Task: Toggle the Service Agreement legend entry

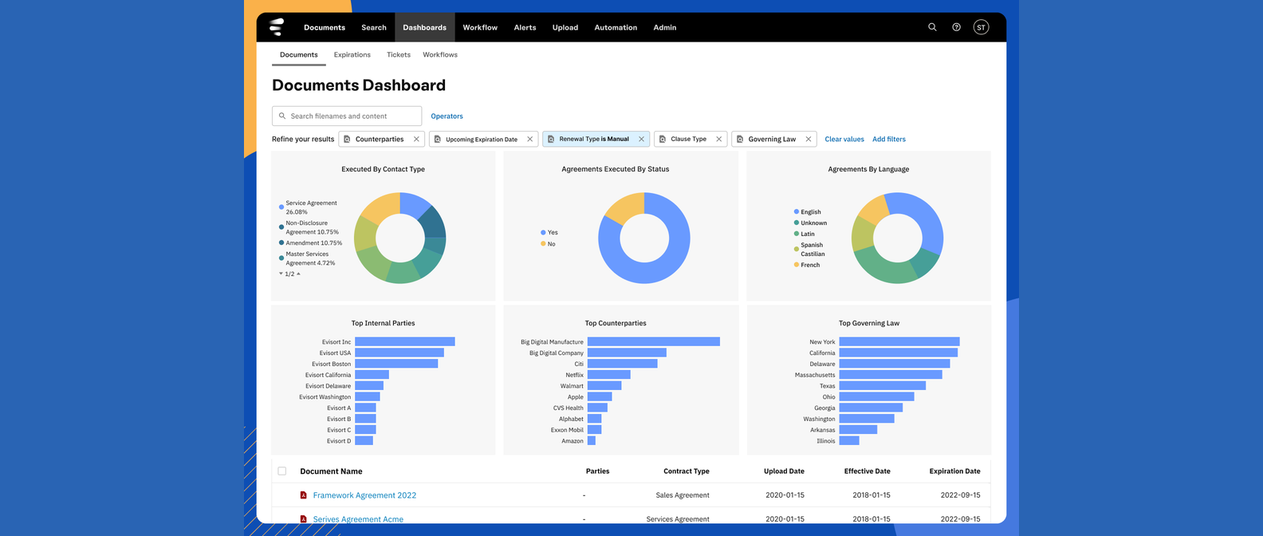Action: tap(309, 207)
